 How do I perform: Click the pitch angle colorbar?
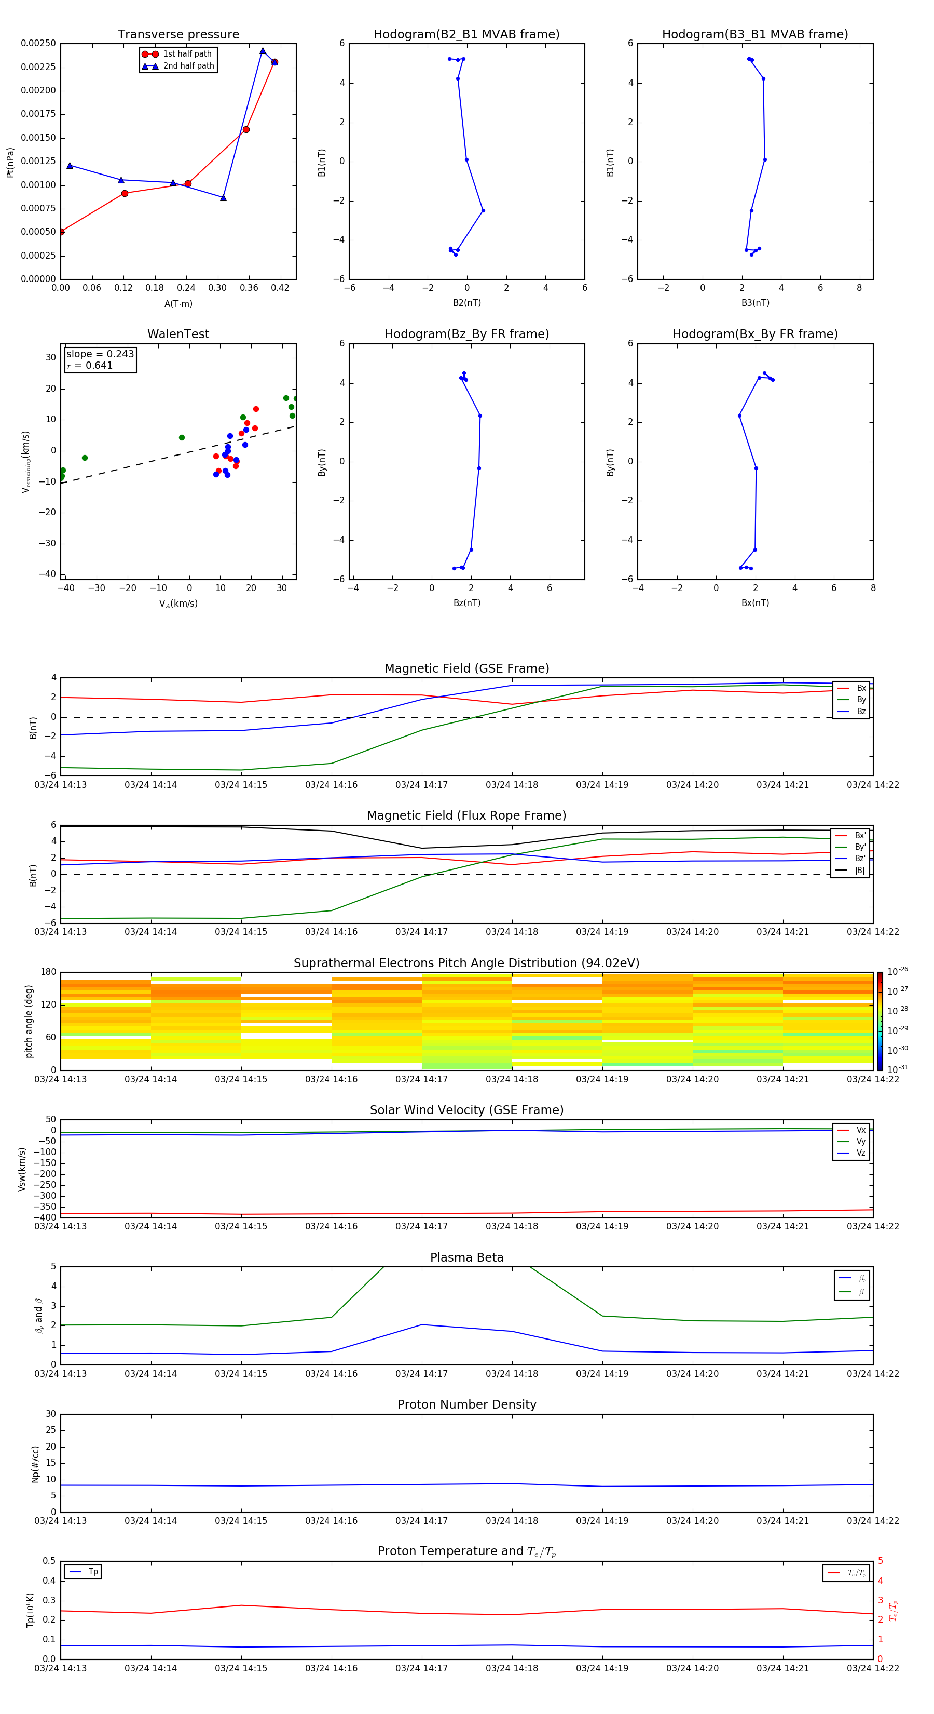point(880,1021)
